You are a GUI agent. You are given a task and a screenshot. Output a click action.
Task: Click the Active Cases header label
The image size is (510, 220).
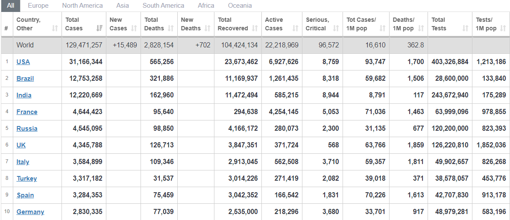click(274, 24)
